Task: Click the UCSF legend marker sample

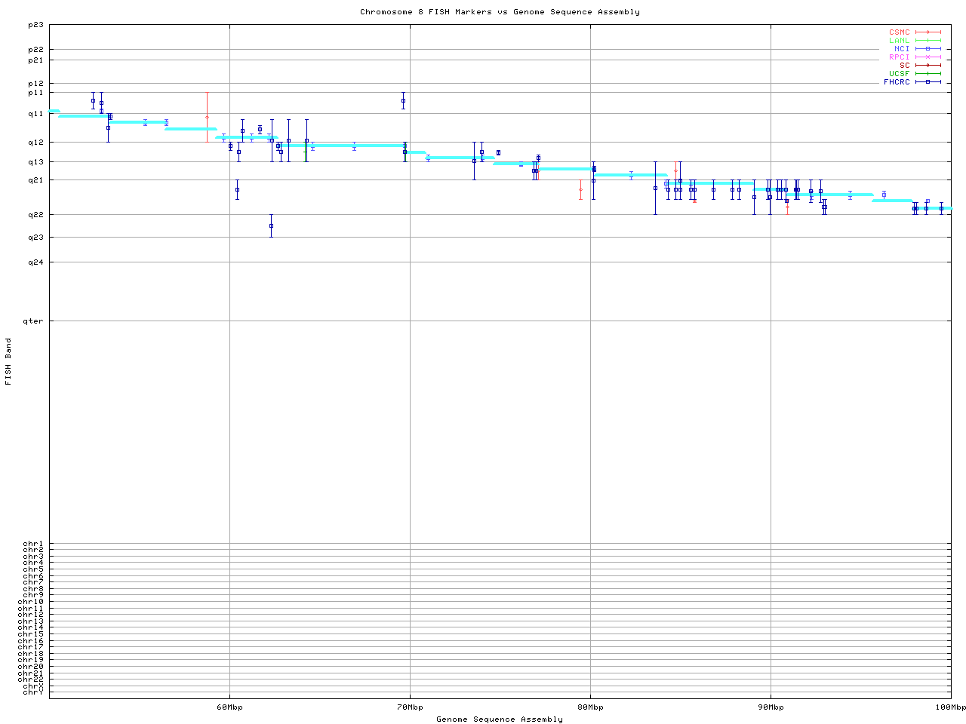Action: (928, 73)
